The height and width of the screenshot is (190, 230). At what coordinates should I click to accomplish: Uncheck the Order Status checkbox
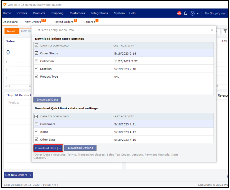click(x=36, y=53)
